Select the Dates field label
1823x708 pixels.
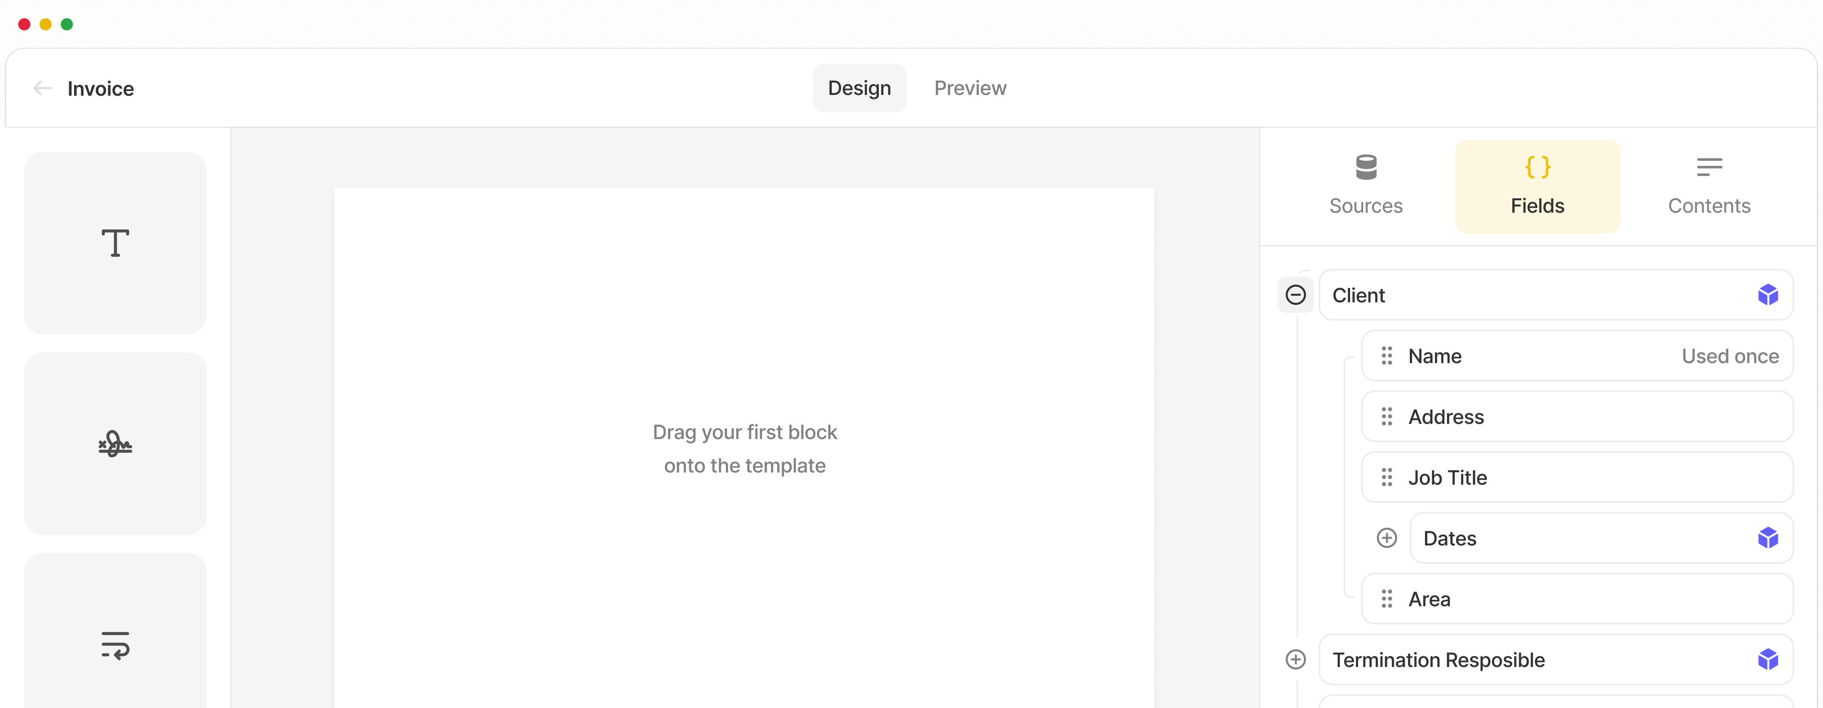click(x=1449, y=539)
